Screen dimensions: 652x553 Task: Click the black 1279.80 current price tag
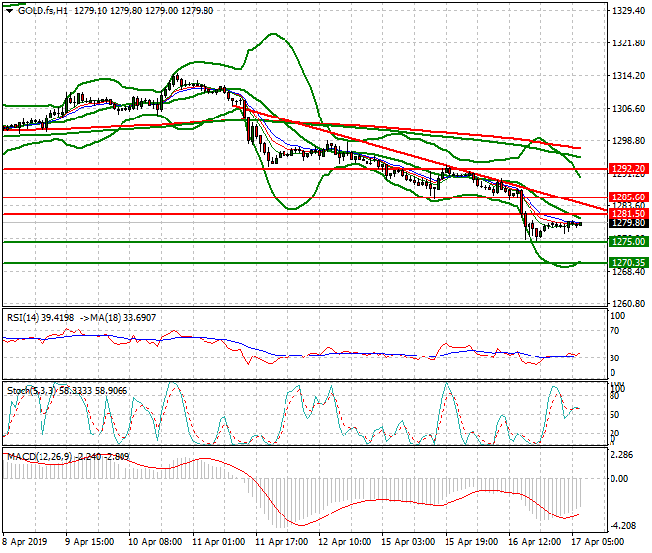click(x=628, y=223)
